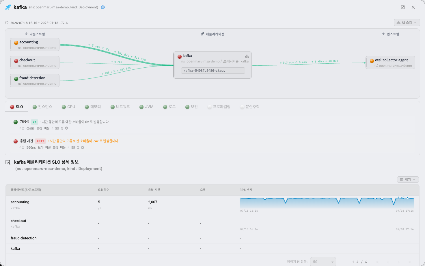Click the accounting RPS trend chart
425x266 pixels.
click(327, 203)
